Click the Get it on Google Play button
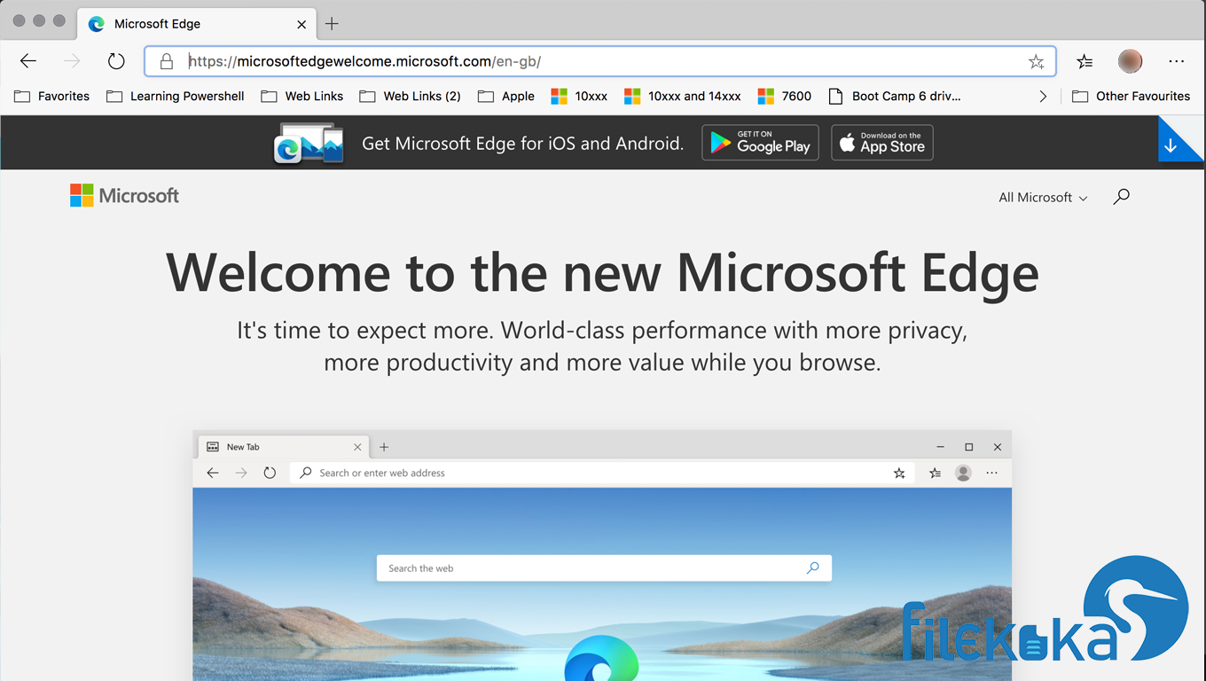The width and height of the screenshot is (1206, 681). (760, 143)
